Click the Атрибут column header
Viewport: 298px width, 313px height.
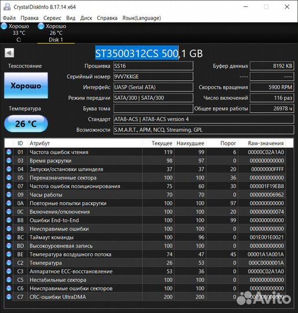pyautogui.click(x=84, y=143)
